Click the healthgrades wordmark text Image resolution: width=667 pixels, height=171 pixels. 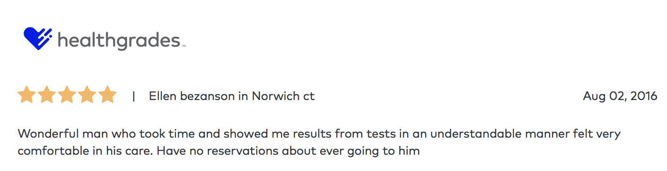pyautogui.click(x=119, y=41)
